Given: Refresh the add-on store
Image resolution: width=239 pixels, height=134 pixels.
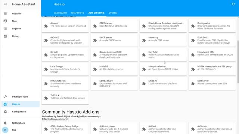Looking at the screenshot, I should [233, 4].
